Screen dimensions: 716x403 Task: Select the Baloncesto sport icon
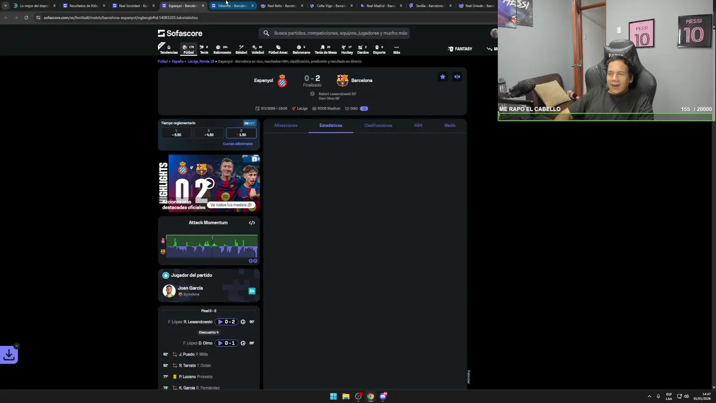(222, 49)
